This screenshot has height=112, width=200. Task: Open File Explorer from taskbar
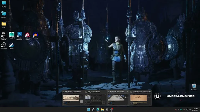click(x=102, y=110)
